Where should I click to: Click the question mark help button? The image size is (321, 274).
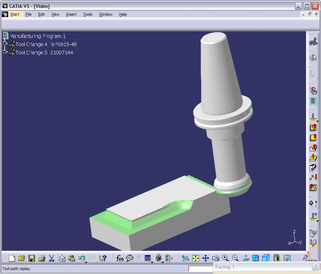coord(316,267)
